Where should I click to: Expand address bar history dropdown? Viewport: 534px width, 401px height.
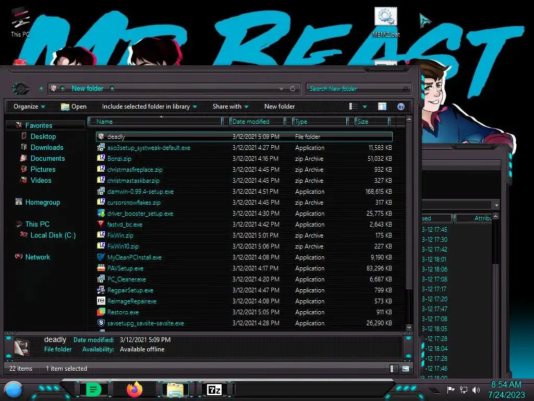pos(281,89)
